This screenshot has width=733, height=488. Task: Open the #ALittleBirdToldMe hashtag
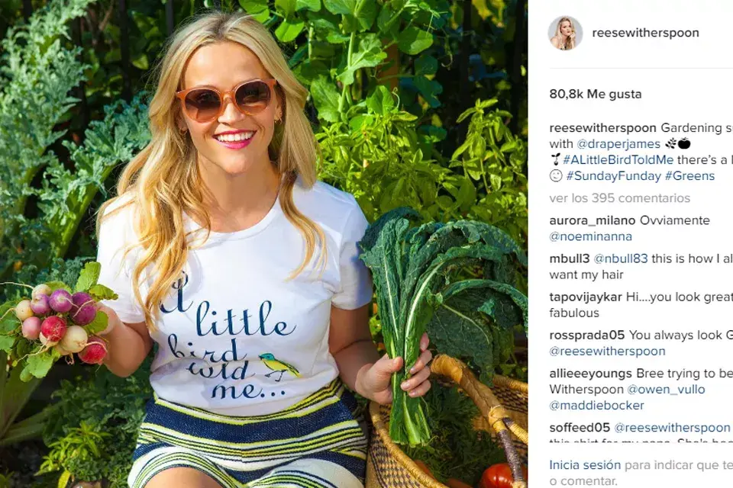pos(618,159)
